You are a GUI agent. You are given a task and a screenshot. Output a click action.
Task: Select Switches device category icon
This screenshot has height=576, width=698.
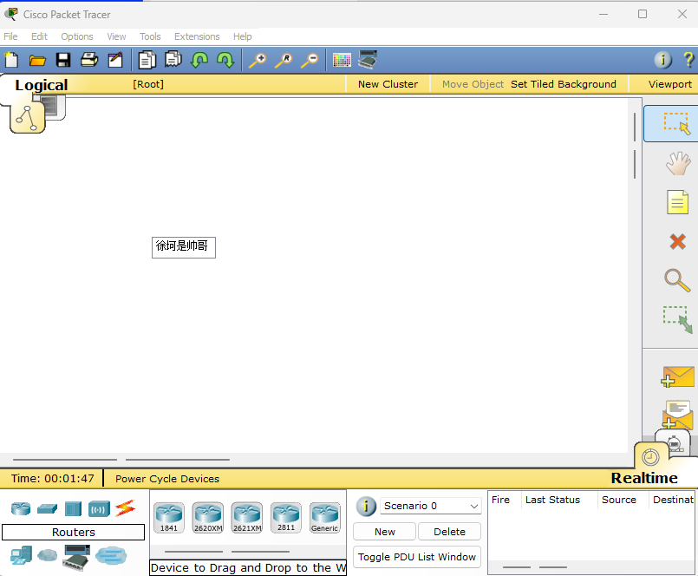click(47, 508)
